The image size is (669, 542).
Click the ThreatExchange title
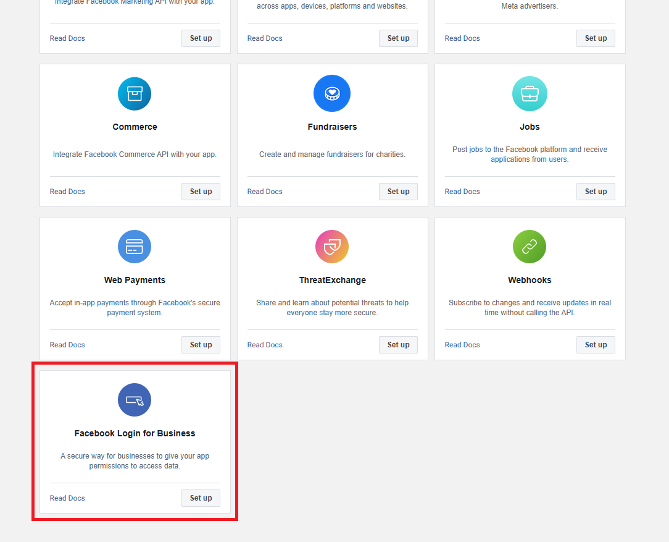pos(333,280)
